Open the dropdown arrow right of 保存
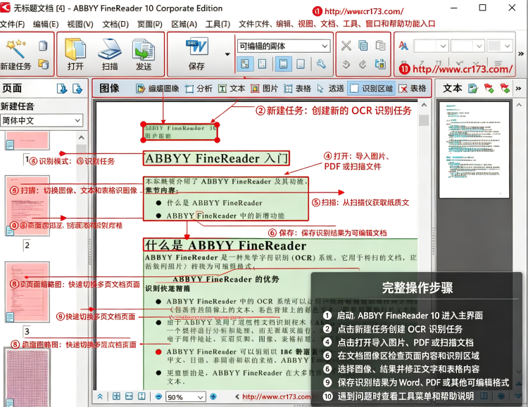 (x=227, y=54)
